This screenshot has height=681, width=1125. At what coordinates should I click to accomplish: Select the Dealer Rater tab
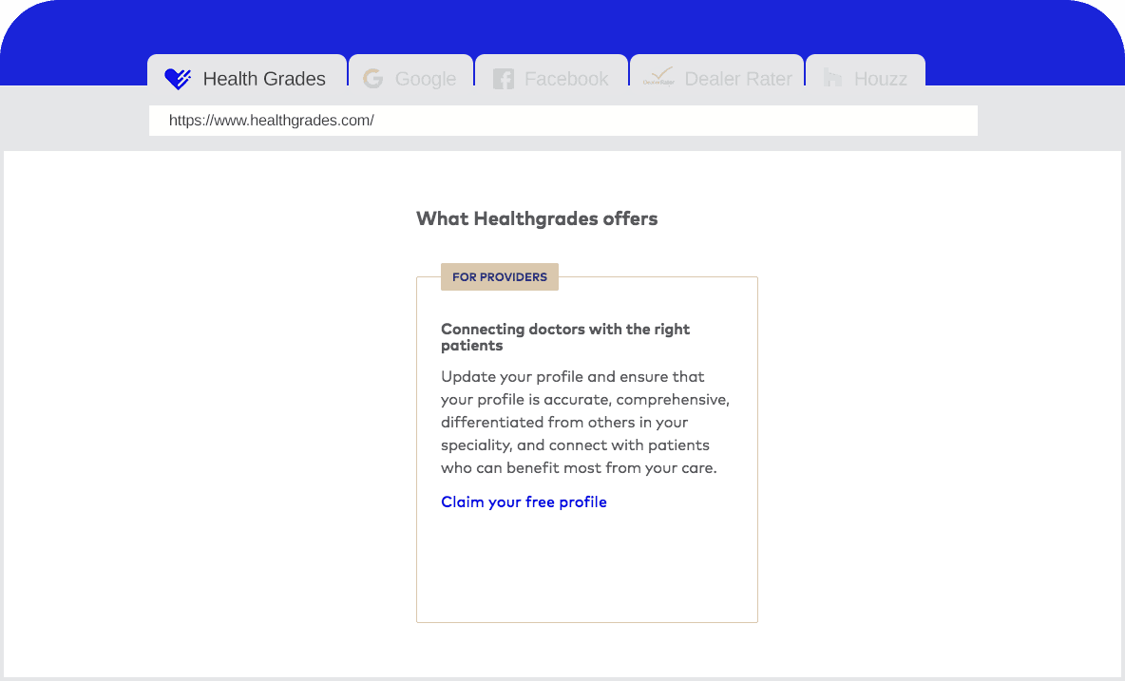click(716, 79)
